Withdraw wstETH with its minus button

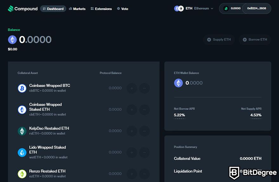[x=144, y=152]
